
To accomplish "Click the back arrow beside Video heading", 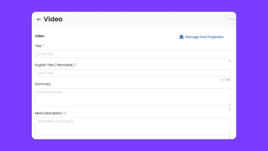I will coord(39,19).
